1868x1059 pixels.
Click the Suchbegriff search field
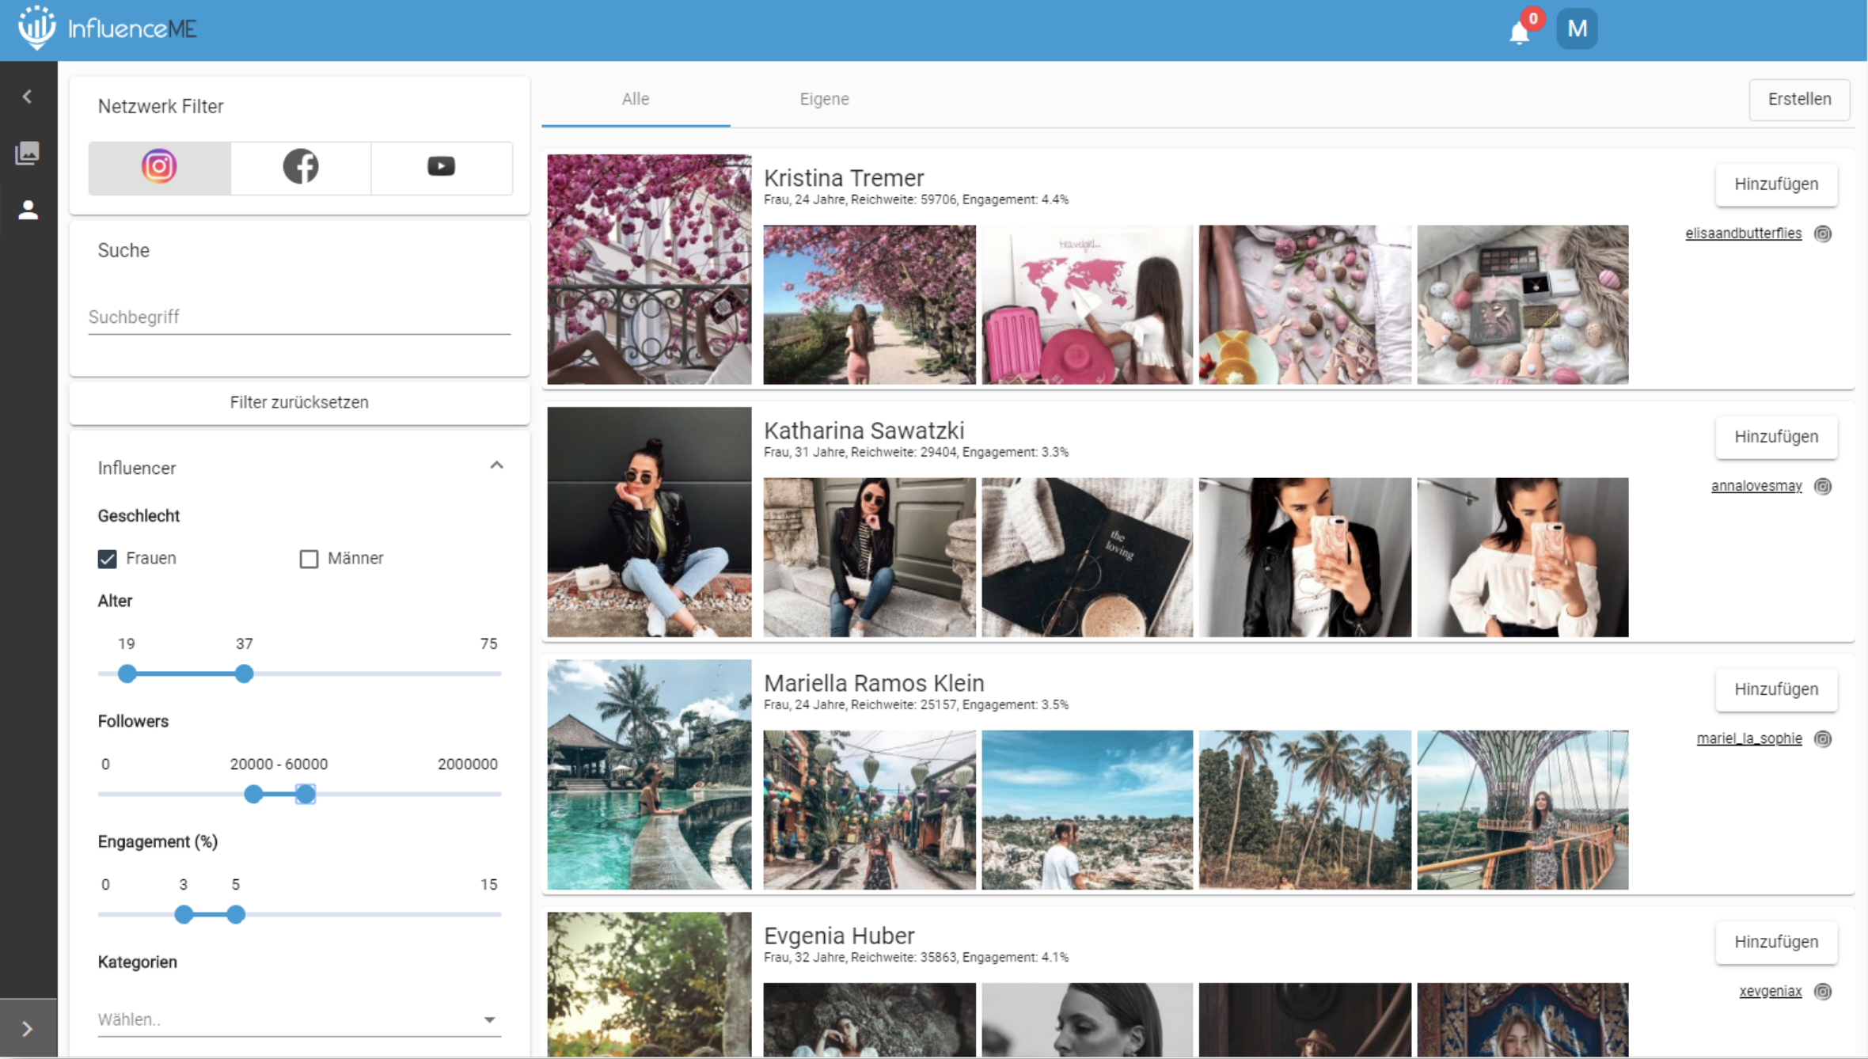(298, 317)
